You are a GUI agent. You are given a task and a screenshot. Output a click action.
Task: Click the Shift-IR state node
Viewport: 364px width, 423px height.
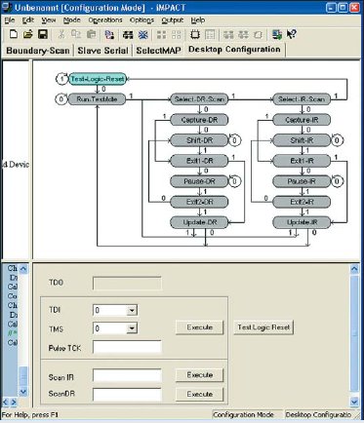302,140
